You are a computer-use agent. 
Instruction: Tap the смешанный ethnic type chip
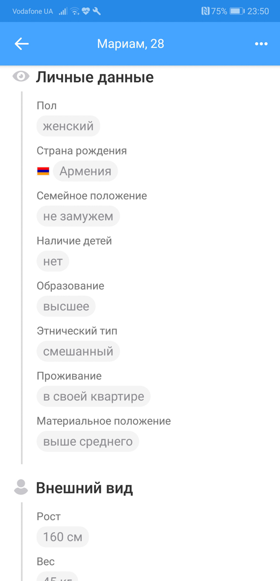point(78,352)
